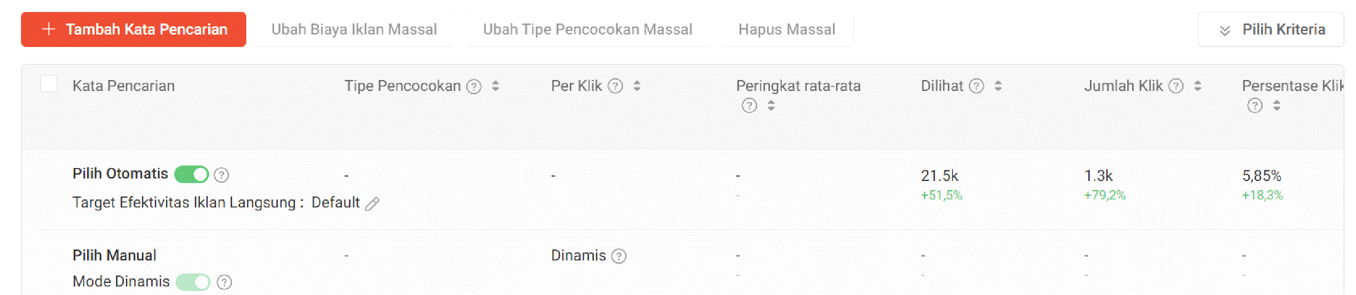
Task: Click help icon beside Mode Dinamis toggle
Action: pyautogui.click(x=224, y=282)
